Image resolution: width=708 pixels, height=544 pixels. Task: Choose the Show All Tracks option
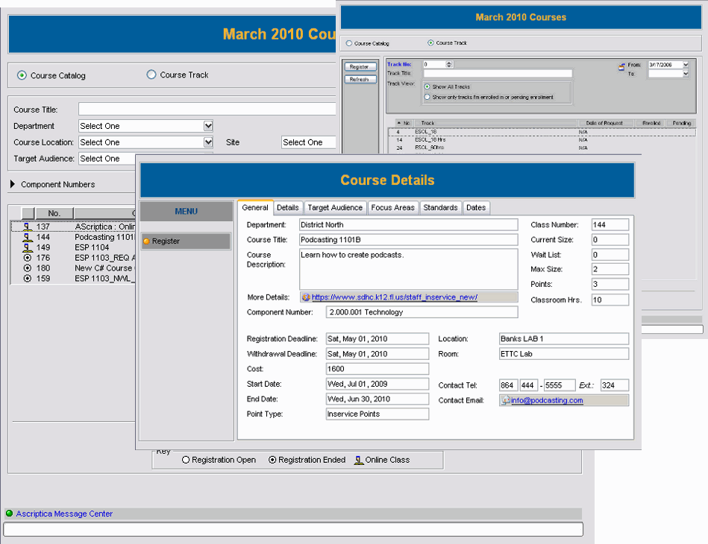tap(427, 87)
